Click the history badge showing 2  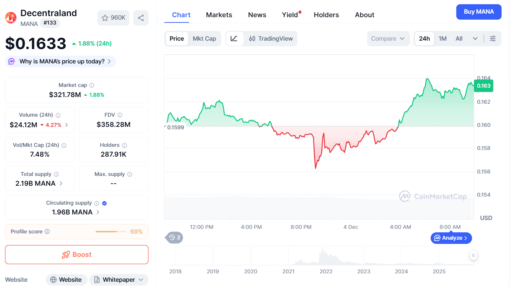[x=175, y=238]
